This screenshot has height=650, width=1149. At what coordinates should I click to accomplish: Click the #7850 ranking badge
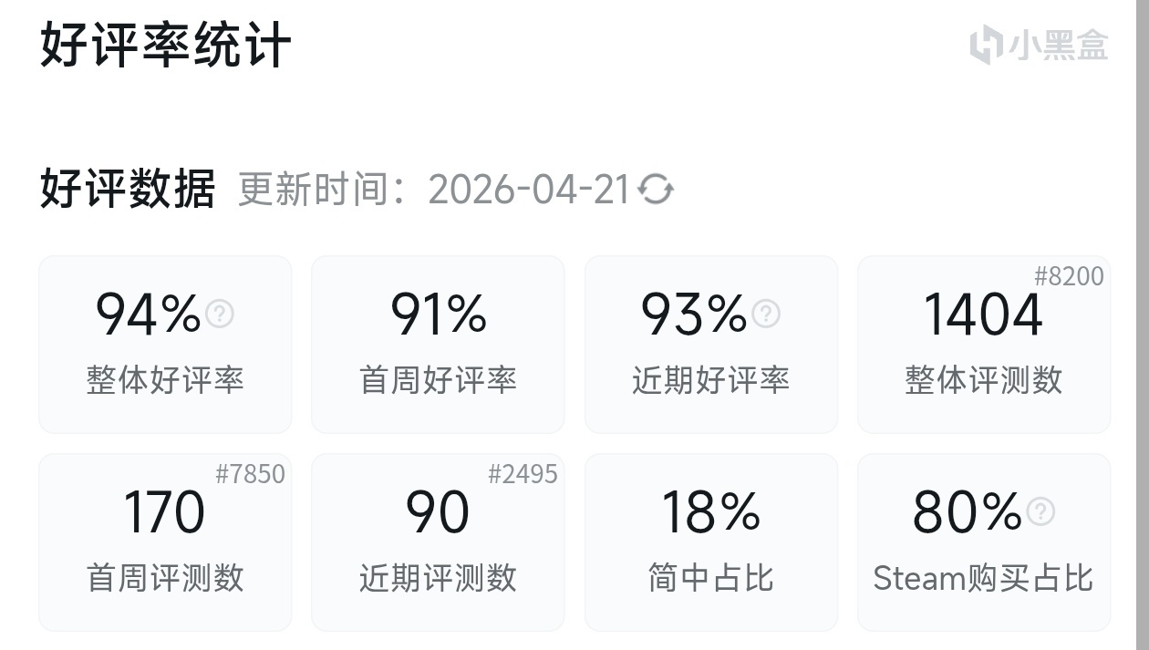[x=250, y=474]
